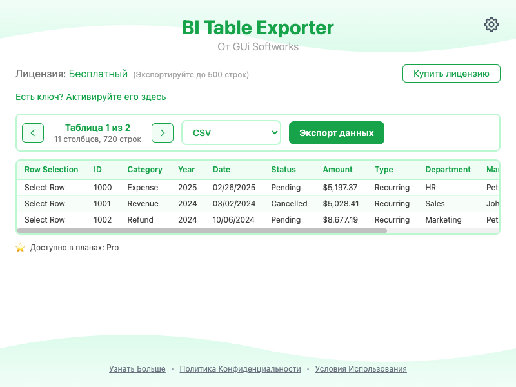Image resolution: width=516 pixels, height=387 pixels.
Task: Select Row for ID 1000
Action: pos(45,188)
